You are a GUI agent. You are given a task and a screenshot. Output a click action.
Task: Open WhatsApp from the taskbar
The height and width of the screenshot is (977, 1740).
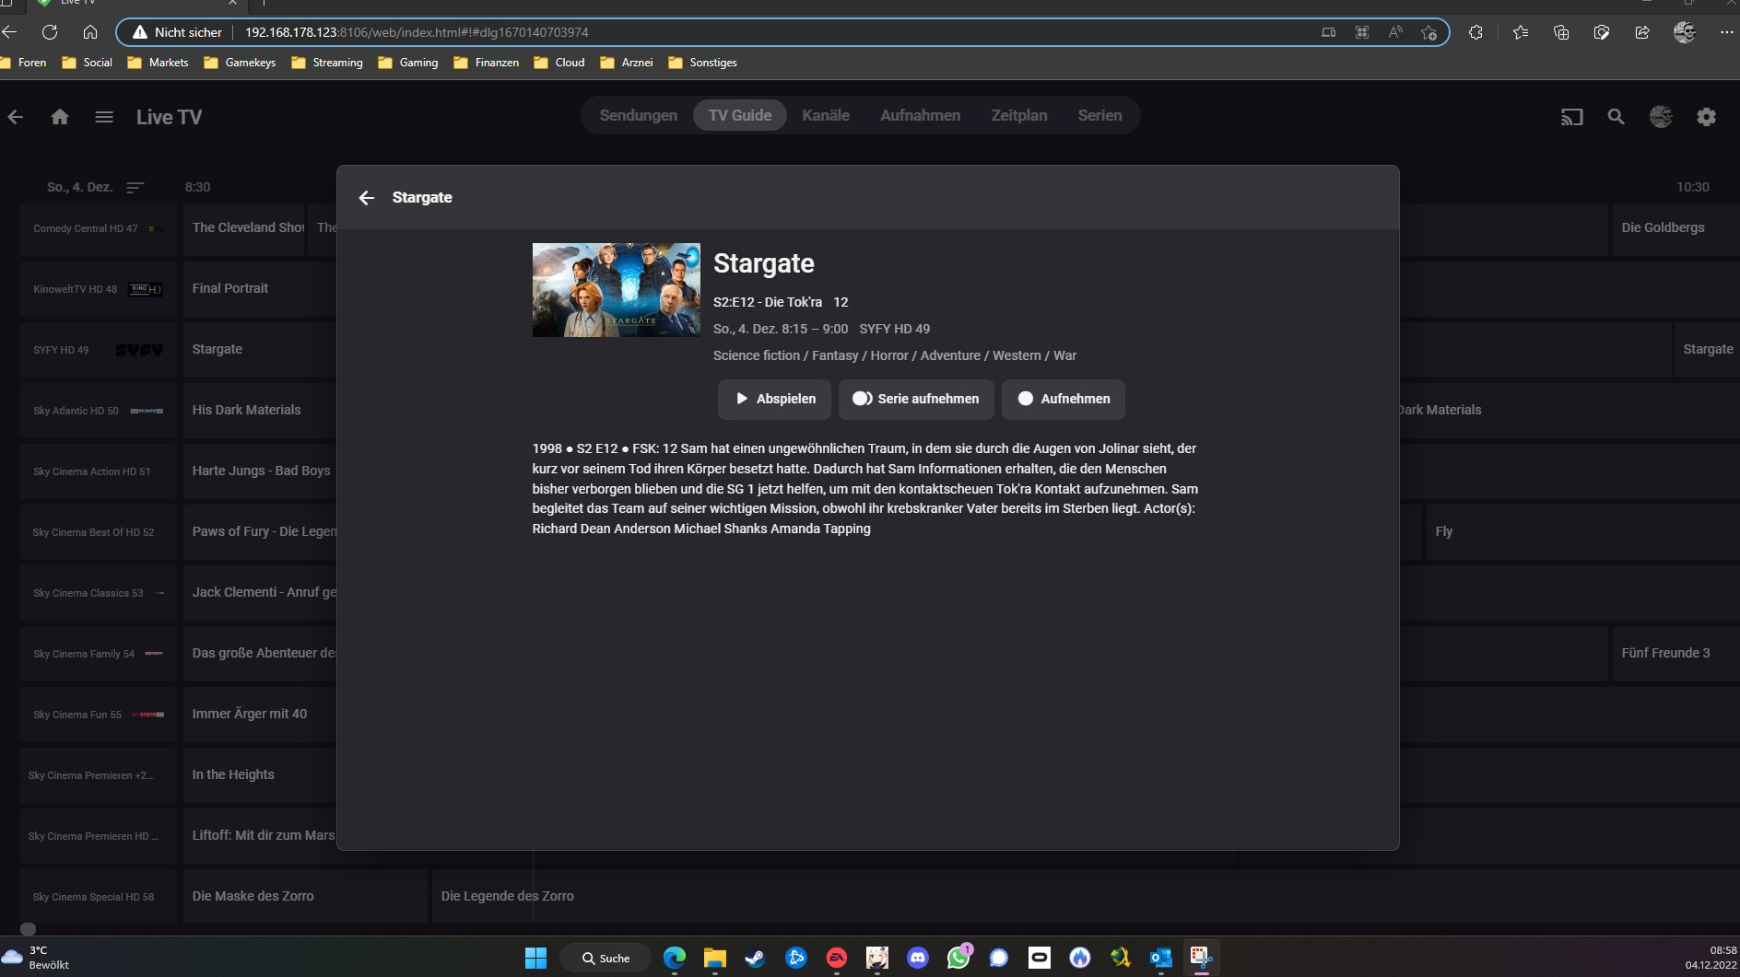coord(958,958)
